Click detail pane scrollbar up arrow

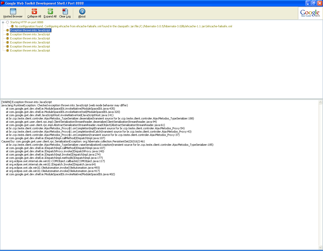click(320, 102)
